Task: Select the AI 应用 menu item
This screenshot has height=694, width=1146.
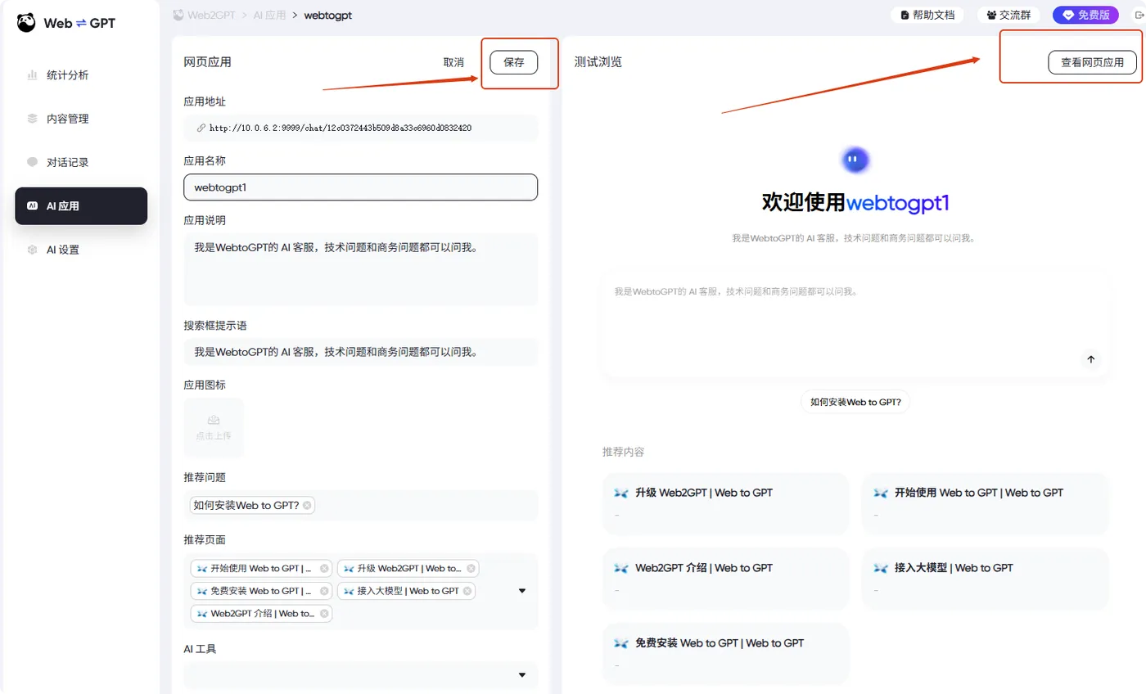Action: click(81, 206)
